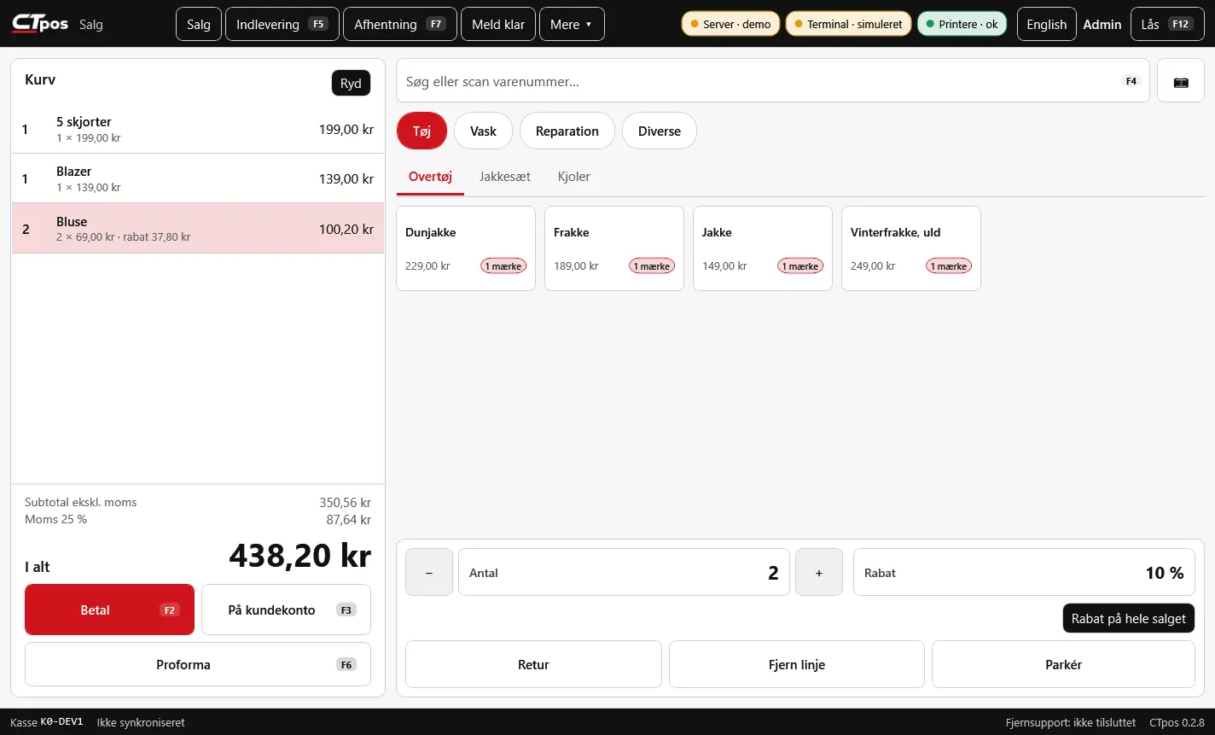This screenshot has width=1215, height=735.
Task: Print Proforma with F6 button
Action: [x=198, y=664]
